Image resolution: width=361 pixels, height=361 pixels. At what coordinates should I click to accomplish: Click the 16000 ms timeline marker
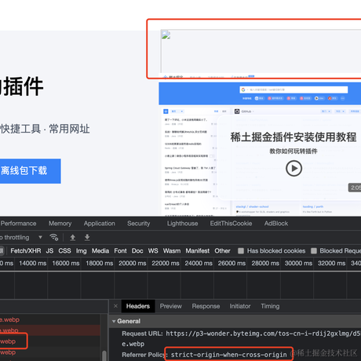tap(66, 263)
